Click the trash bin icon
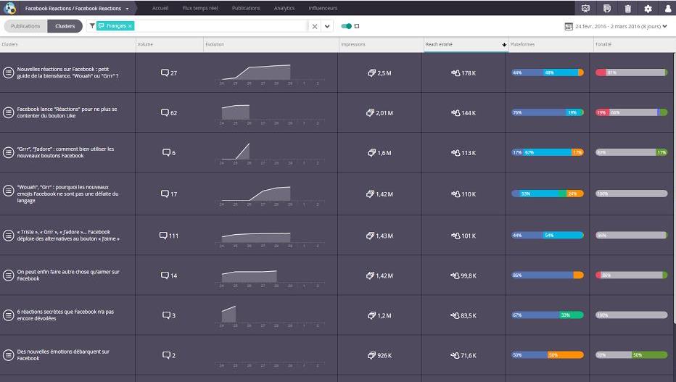676x382 pixels. tap(627, 8)
